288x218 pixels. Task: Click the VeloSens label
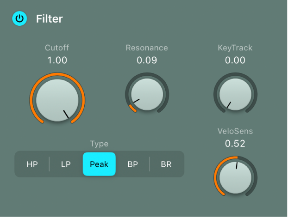[x=235, y=131]
